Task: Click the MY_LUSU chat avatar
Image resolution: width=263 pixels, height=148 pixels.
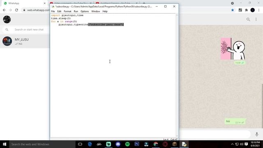Action: pos(7,41)
